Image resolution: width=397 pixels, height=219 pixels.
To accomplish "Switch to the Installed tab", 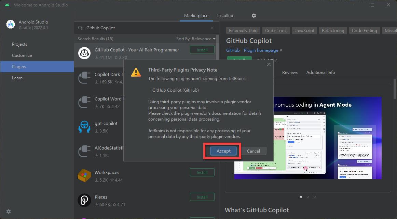I will click(225, 16).
